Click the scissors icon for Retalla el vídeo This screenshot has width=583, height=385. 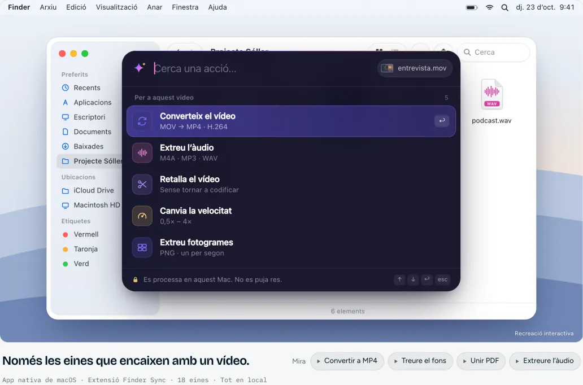pyautogui.click(x=142, y=185)
